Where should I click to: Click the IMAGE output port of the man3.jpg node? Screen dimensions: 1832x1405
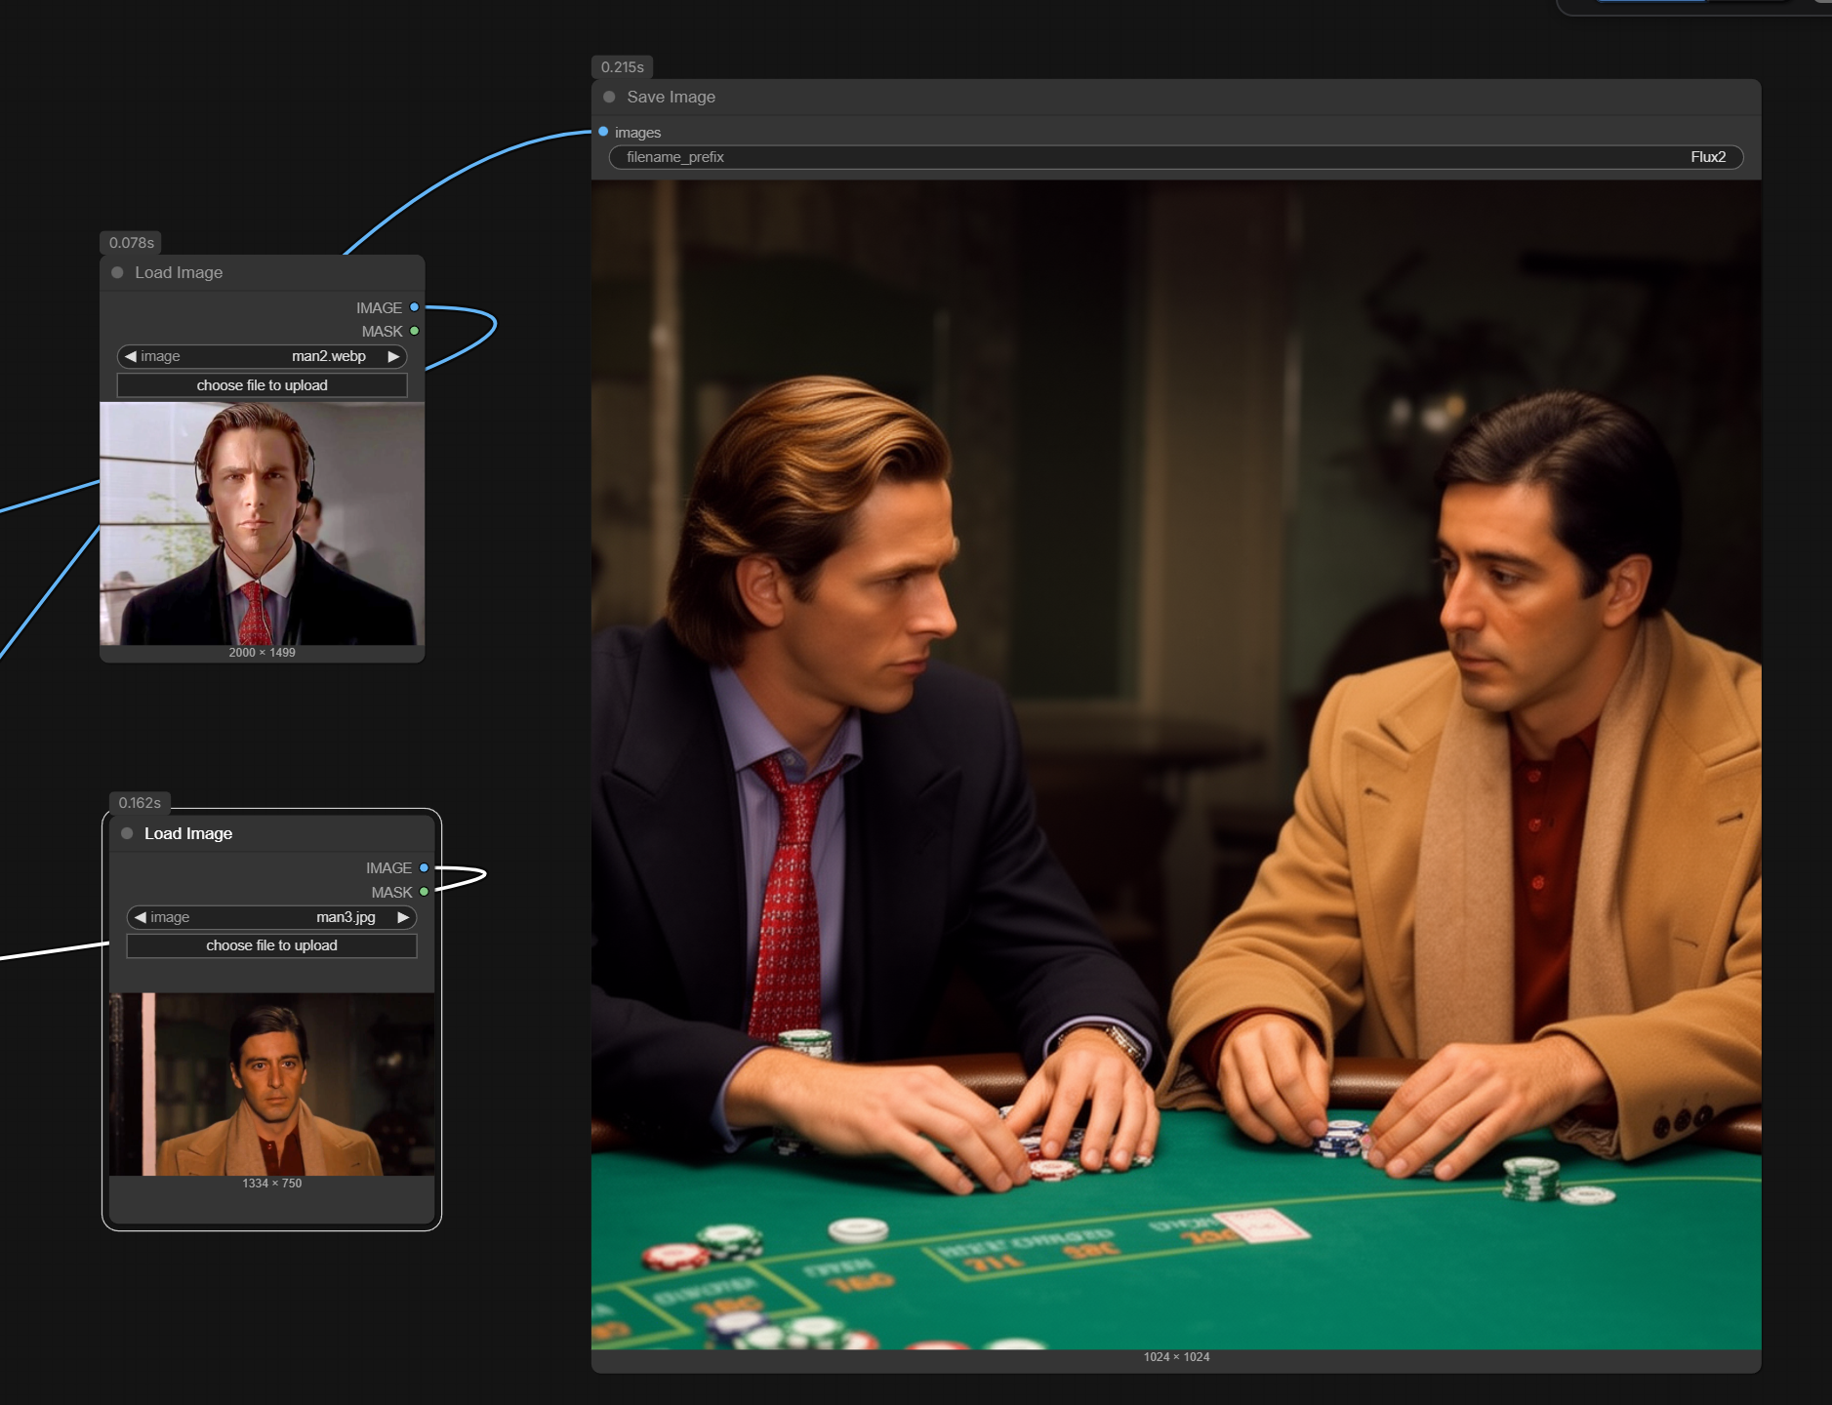click(x=424, y=867)
